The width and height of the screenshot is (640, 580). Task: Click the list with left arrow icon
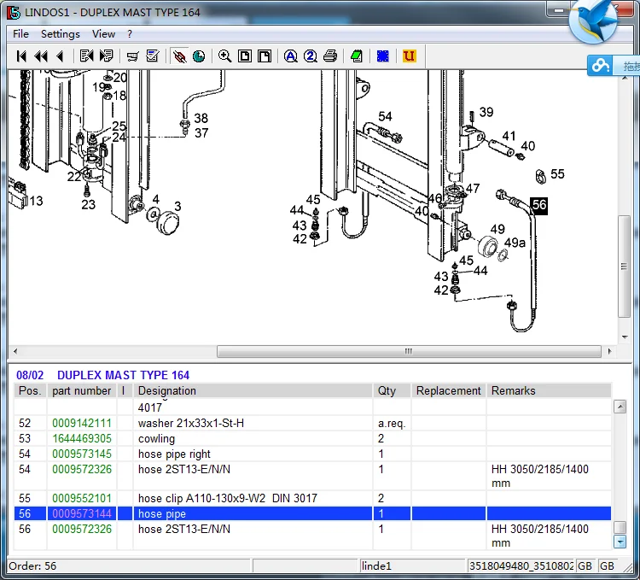(x=86, y=56)
